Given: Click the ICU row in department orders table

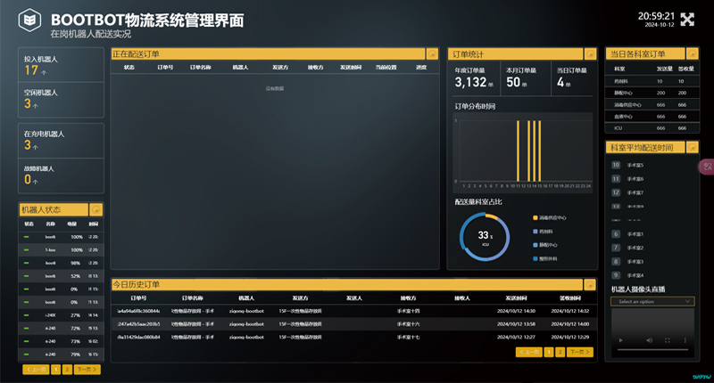Looking at the screenshot, I should (652, 128).
